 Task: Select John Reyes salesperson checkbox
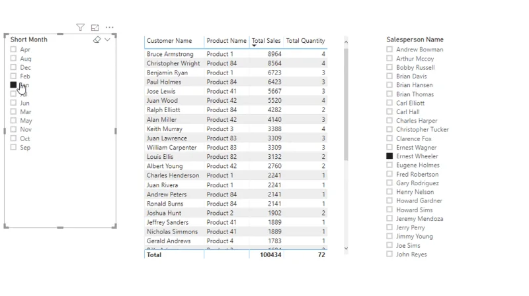(389, 254)
